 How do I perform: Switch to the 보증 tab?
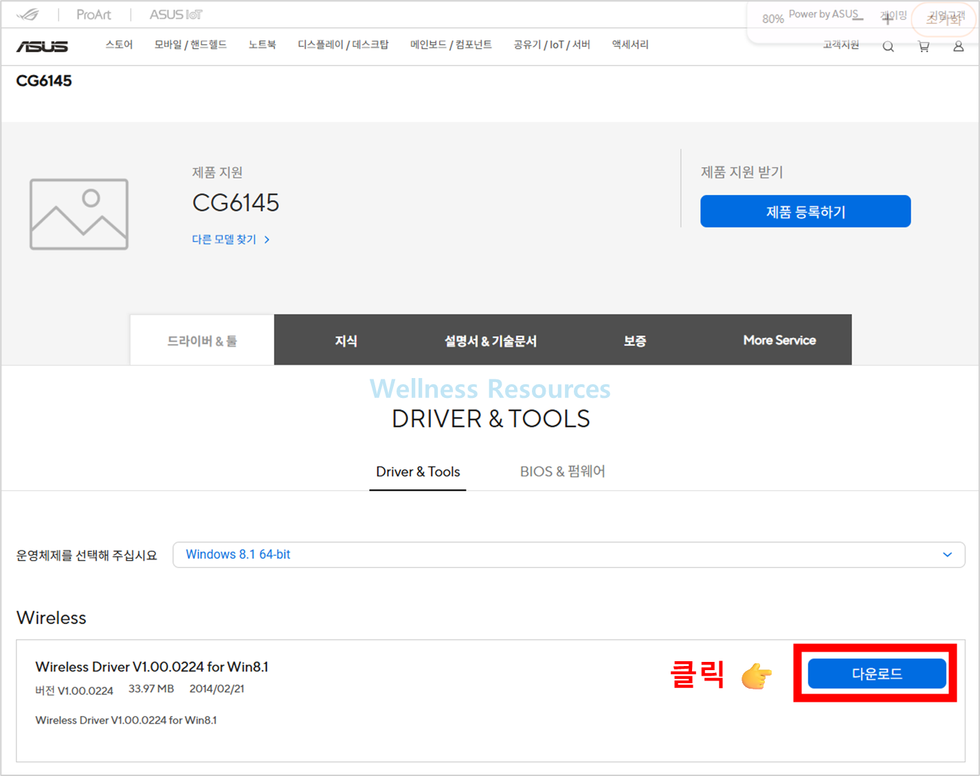click(635, 340)
